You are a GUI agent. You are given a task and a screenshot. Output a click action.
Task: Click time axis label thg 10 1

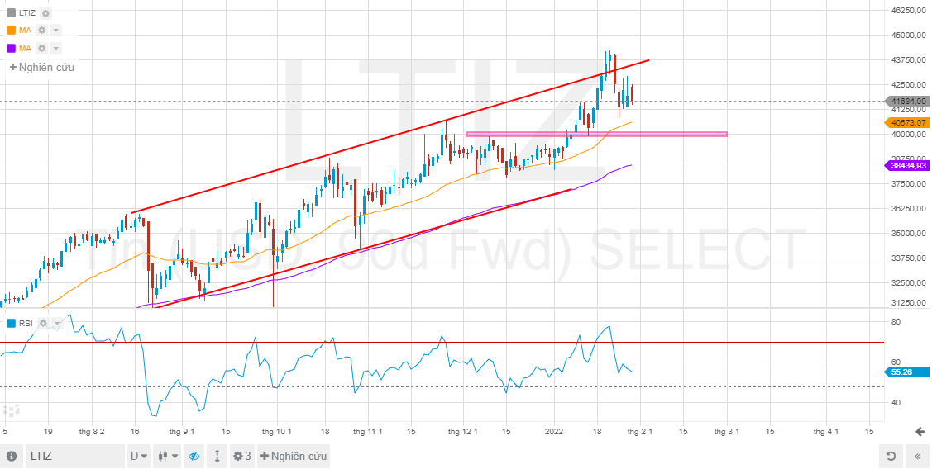tap(276, 432)
